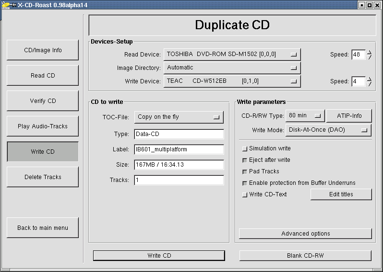Go to Verify CD in sidebar
383x272 pixels.
click(x=43, y=101)
